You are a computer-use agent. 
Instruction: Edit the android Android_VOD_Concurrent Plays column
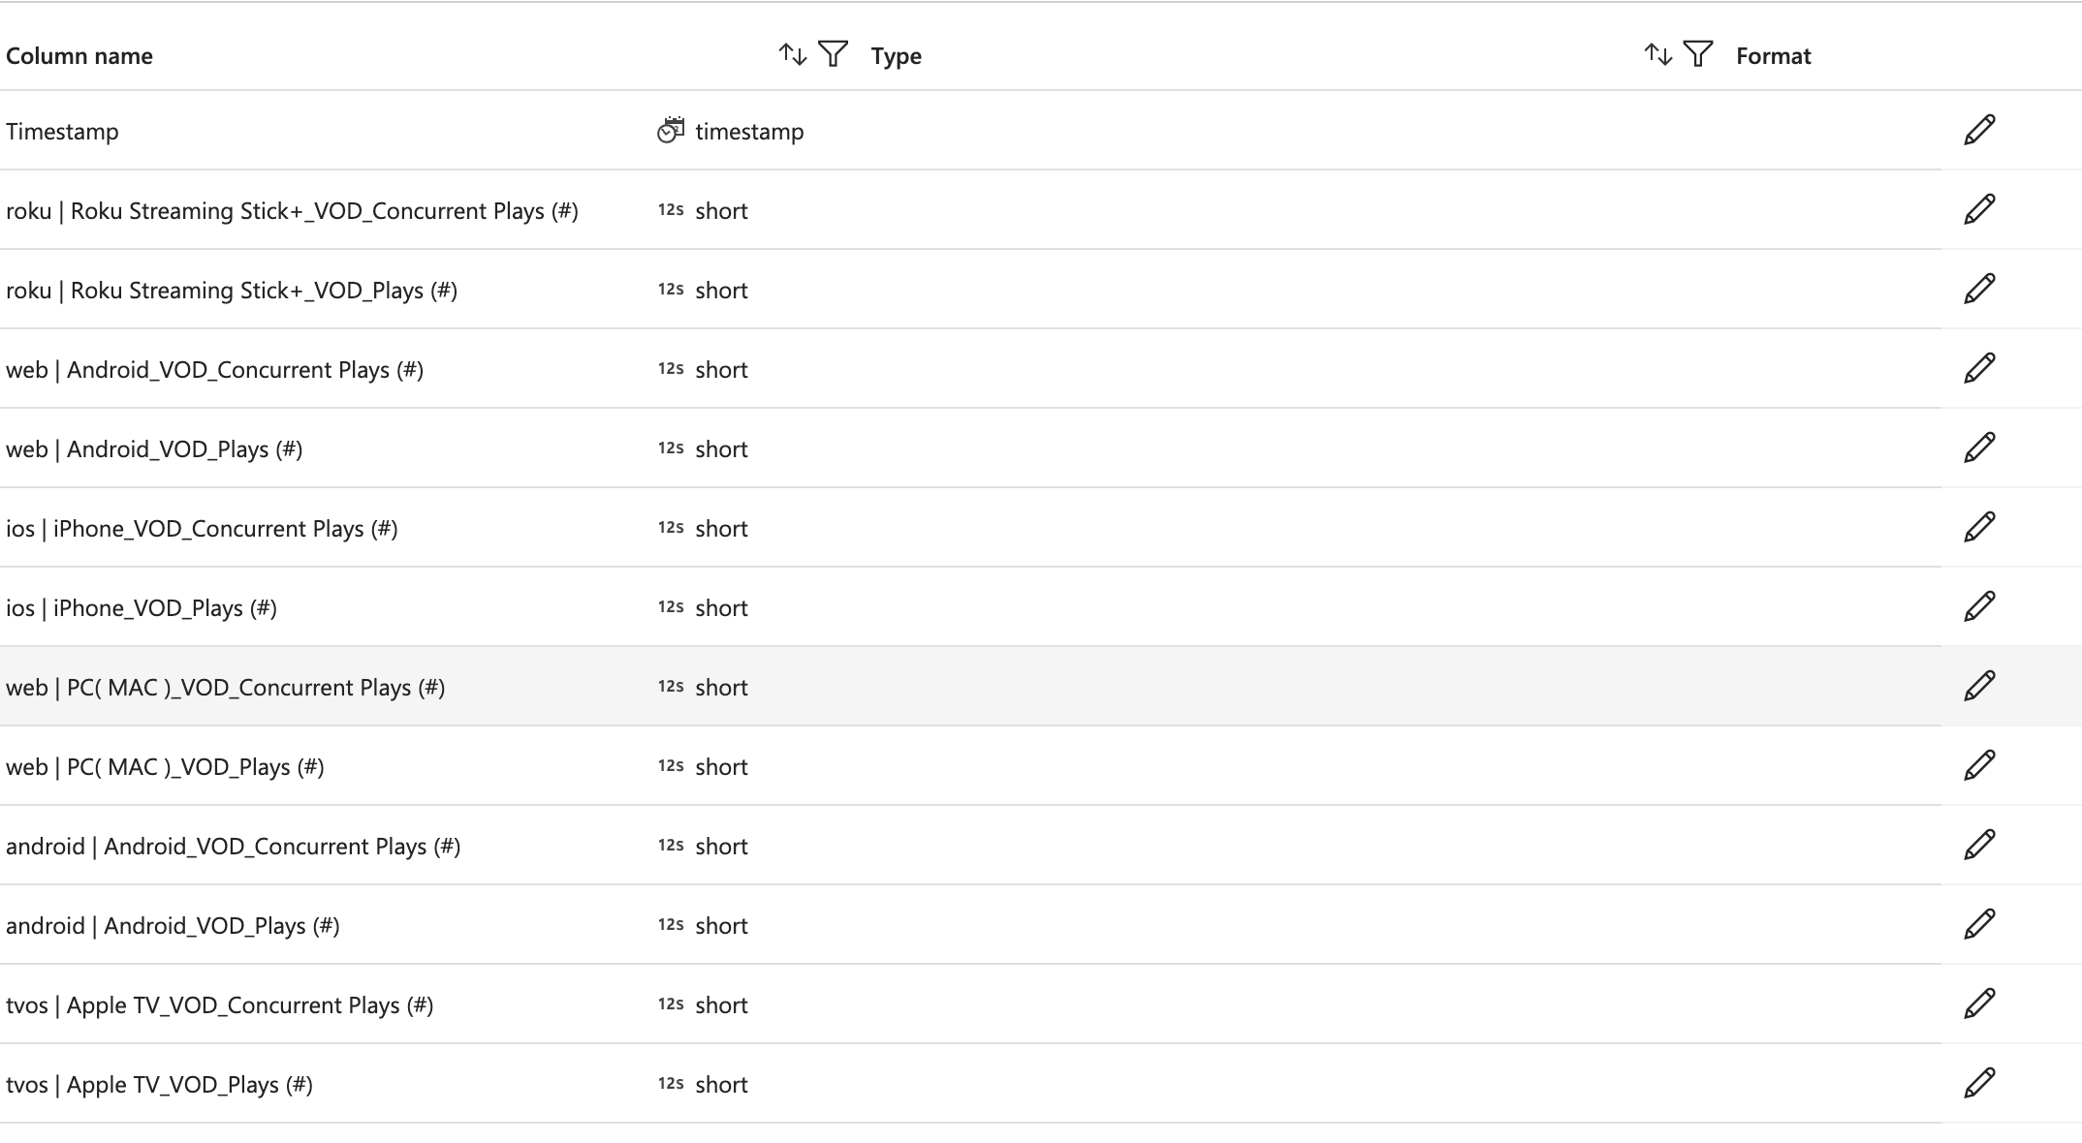coord(1979,845)
